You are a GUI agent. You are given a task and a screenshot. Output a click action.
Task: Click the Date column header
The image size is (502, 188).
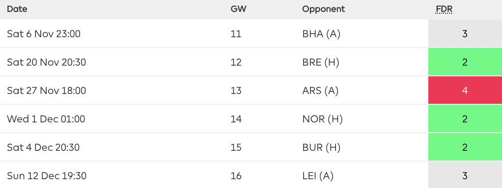17,9
